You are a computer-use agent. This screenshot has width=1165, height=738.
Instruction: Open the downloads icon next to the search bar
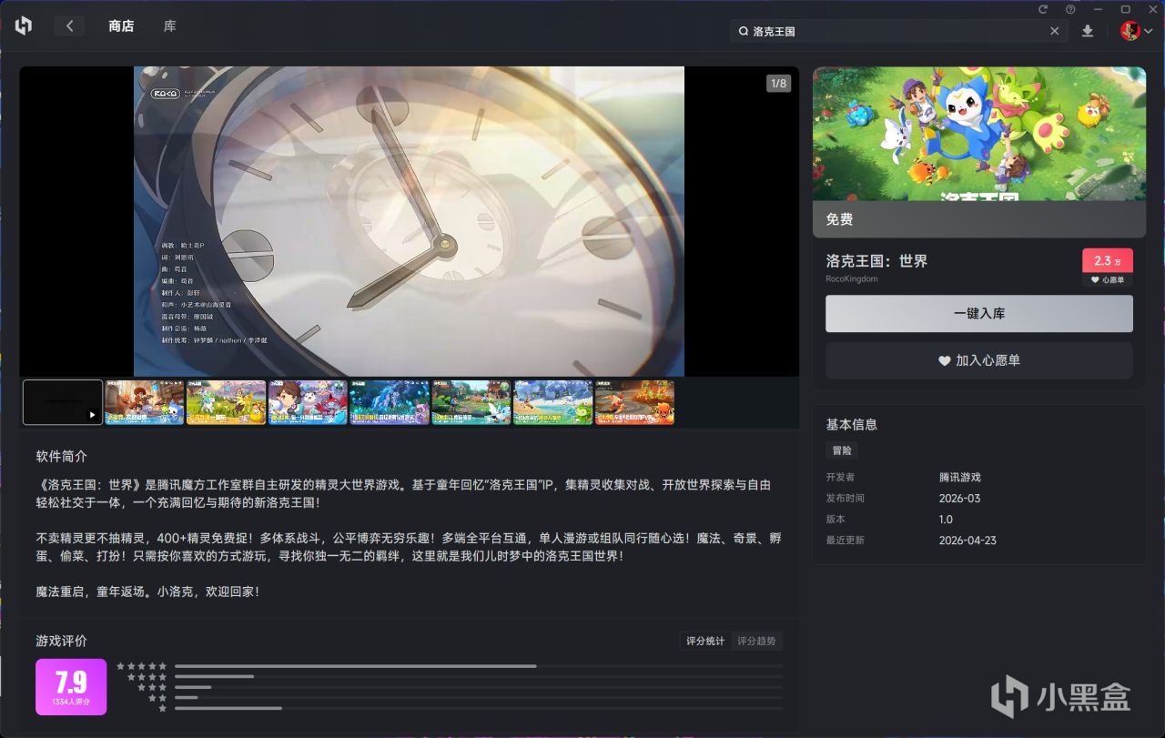[x=1088, y=31]
